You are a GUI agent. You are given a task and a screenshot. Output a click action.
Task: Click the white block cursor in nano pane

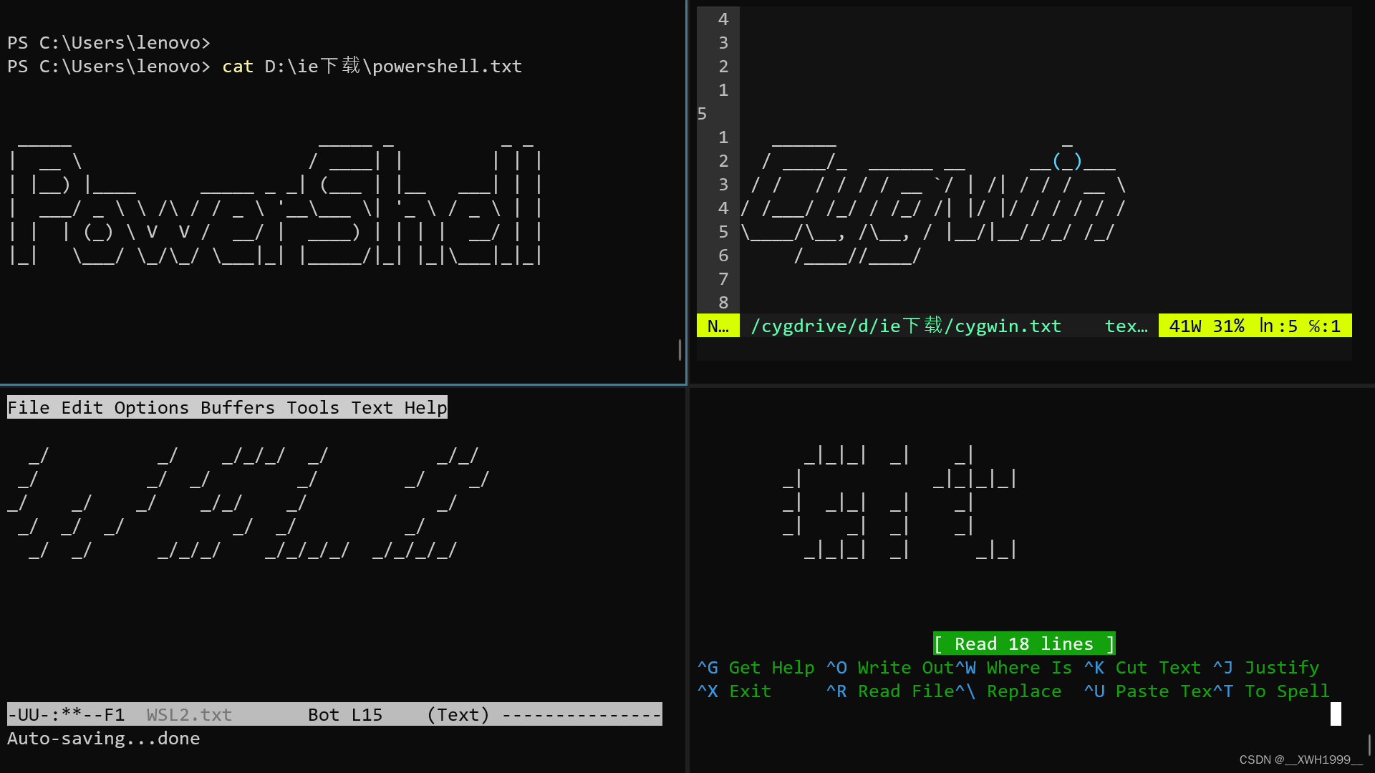[1336, 714]
